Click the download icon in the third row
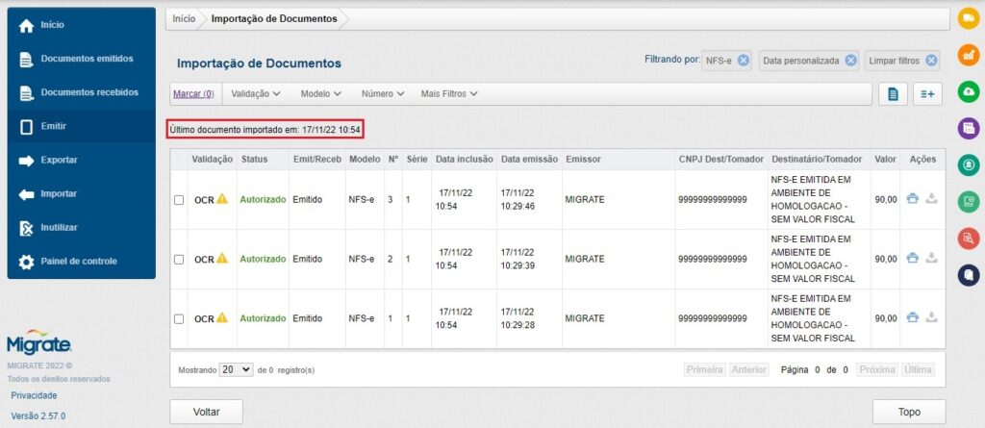This screenshot has width=985, height=428. click(x=931, y=318)
